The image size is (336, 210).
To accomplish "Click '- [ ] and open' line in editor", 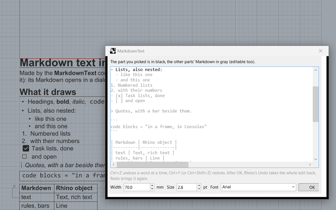I will tap(128, 101).
